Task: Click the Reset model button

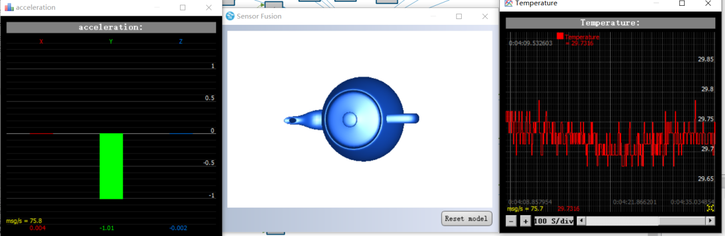Action: pyautogui.click(x=467, y=219)
